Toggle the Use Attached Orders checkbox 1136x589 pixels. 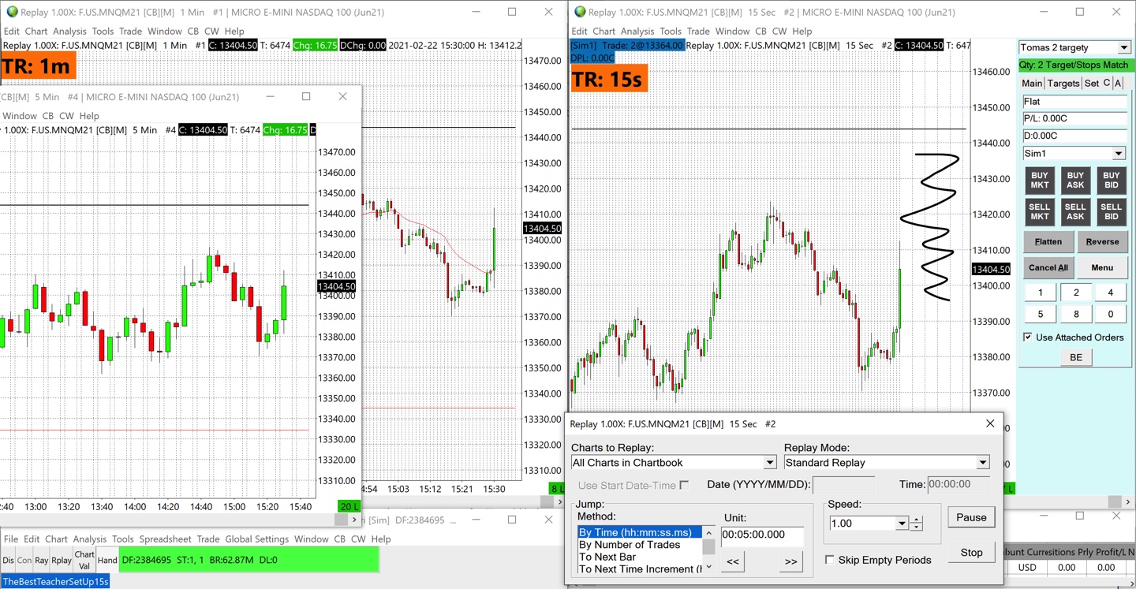(1028, 337)
